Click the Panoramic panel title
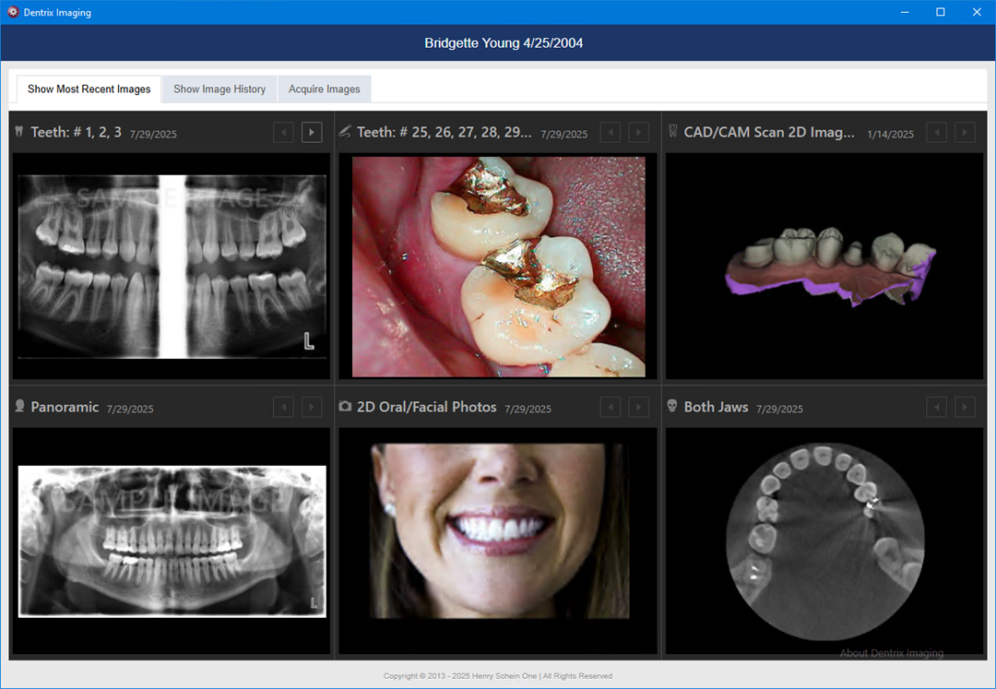 click(65, 407)
